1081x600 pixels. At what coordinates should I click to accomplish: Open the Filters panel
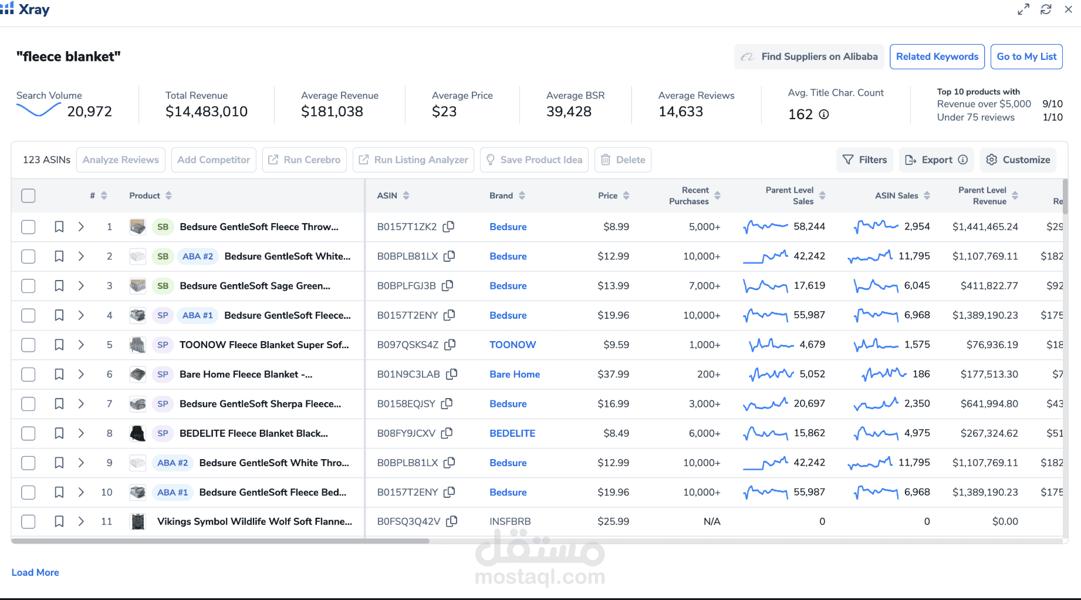864,160
